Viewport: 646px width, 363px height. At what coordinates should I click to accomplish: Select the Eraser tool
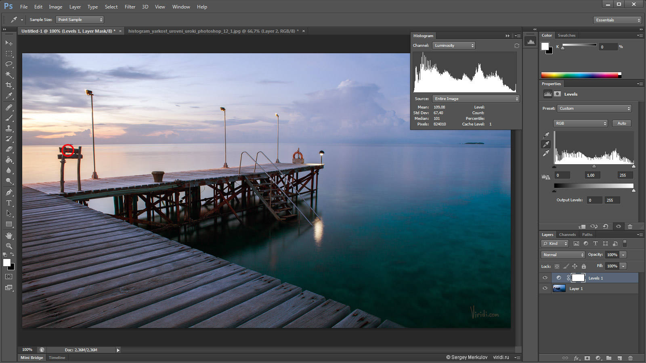(9, 149)
